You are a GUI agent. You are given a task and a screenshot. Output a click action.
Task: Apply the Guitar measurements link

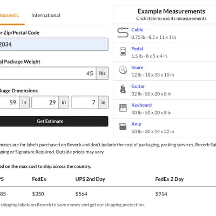[x=138, y=86]
